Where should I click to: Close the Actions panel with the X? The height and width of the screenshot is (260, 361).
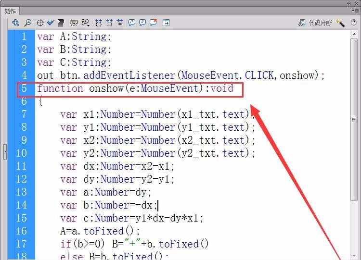tap(356, 3)
